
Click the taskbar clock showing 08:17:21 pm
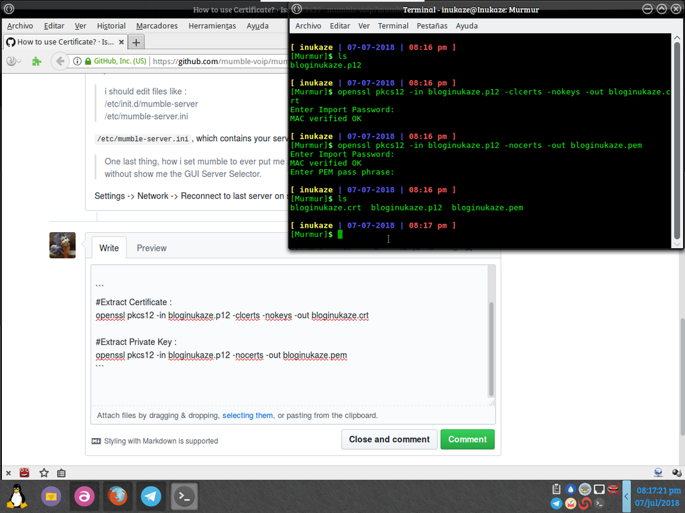point(658,491)
